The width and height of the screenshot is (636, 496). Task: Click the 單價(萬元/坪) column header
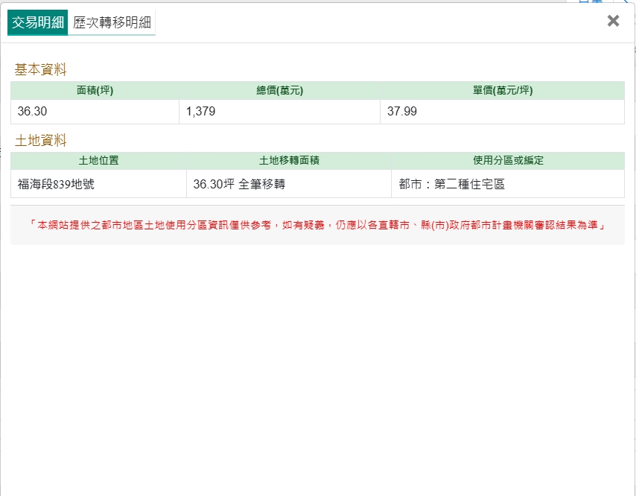pos(502,91)
